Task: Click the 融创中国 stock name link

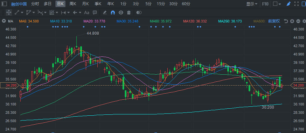Action: 19,4
